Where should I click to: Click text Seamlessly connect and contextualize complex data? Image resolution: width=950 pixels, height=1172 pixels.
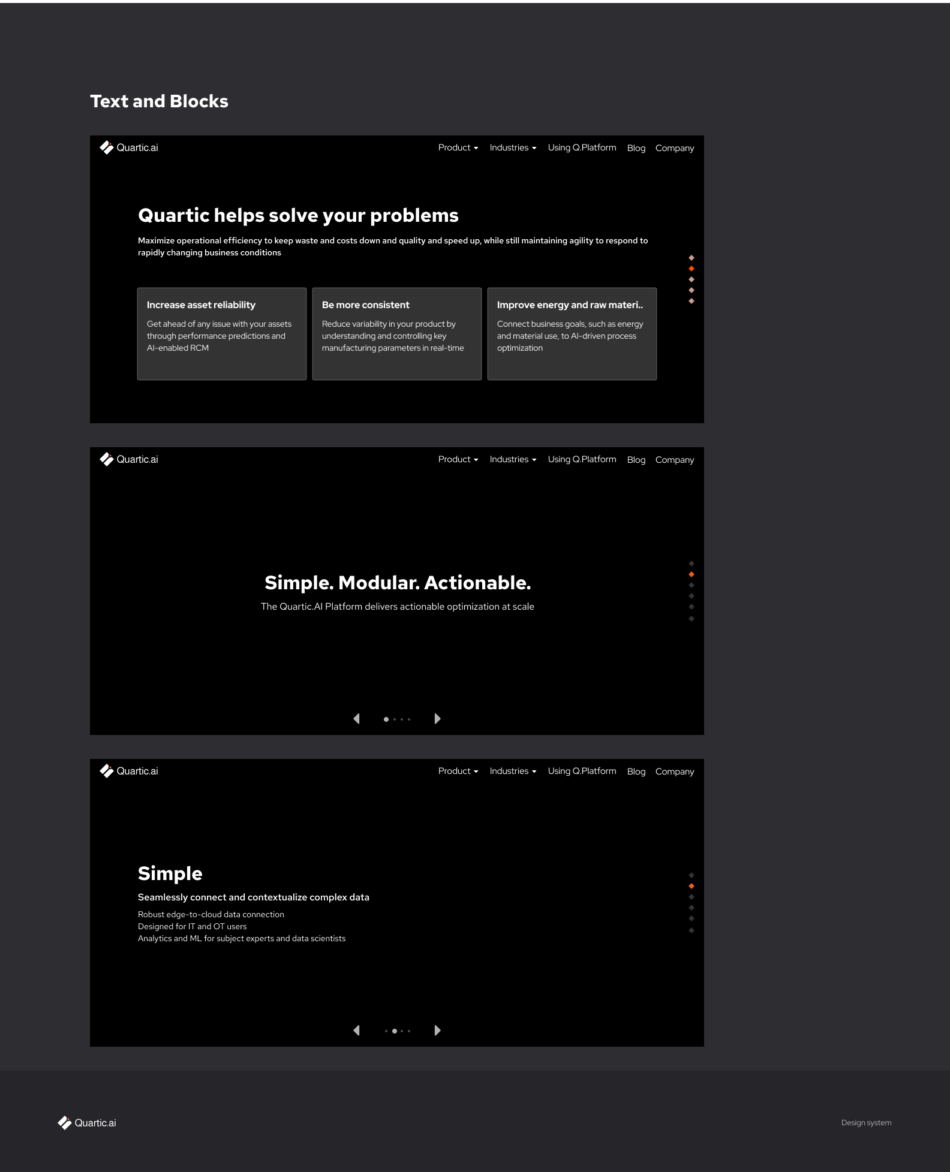tap(254, 897)
